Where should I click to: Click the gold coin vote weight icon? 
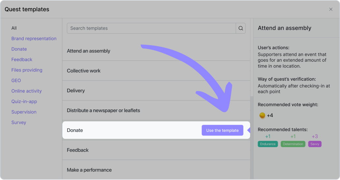pos(262,115)
